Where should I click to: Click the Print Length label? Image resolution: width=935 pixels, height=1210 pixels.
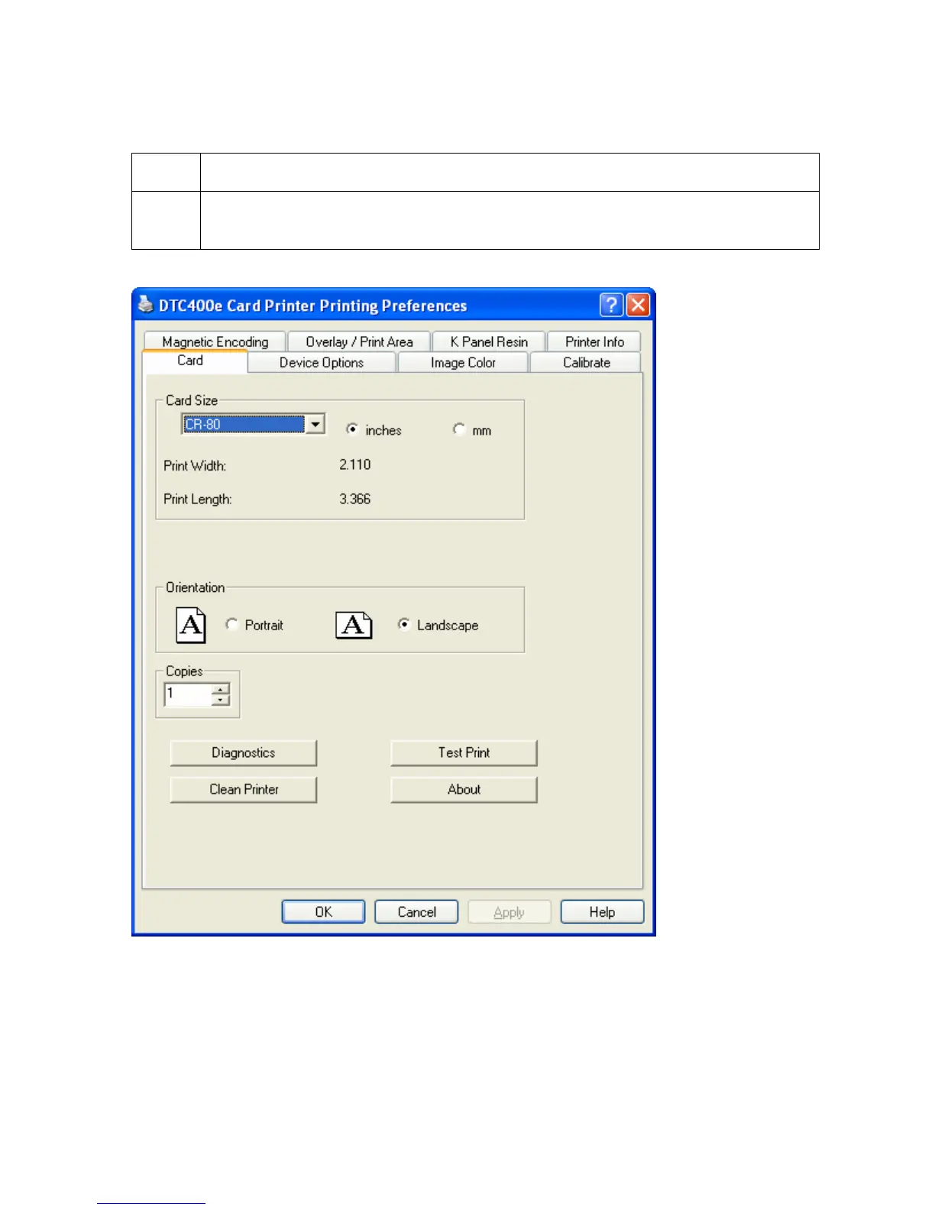click(198, 499)
